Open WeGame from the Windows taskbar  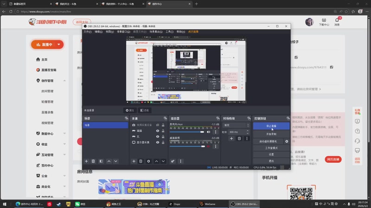pos(208,204)
